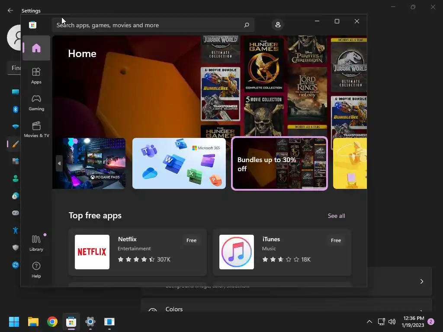Viewport: 443px width, 332px height.
Task: Expand Background row chevron in Settings
Action: pos(421,281)
